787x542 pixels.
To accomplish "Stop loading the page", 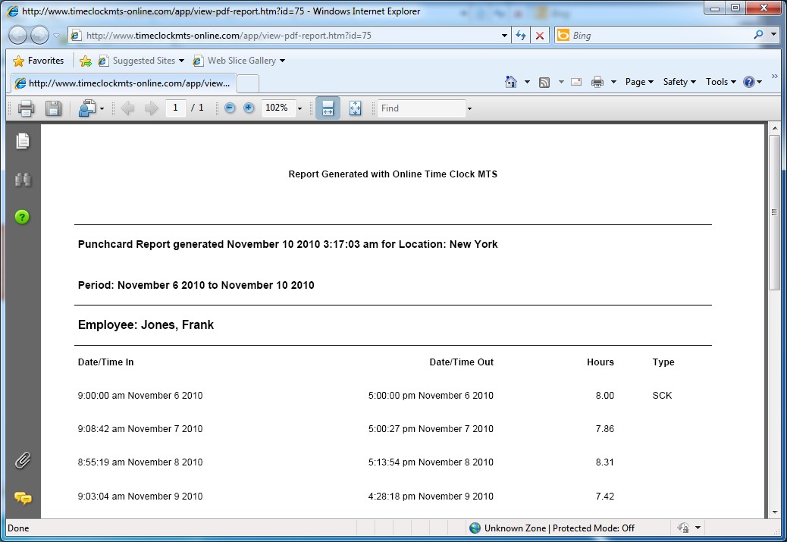I will pyautogui.click(x=540, y=35).
